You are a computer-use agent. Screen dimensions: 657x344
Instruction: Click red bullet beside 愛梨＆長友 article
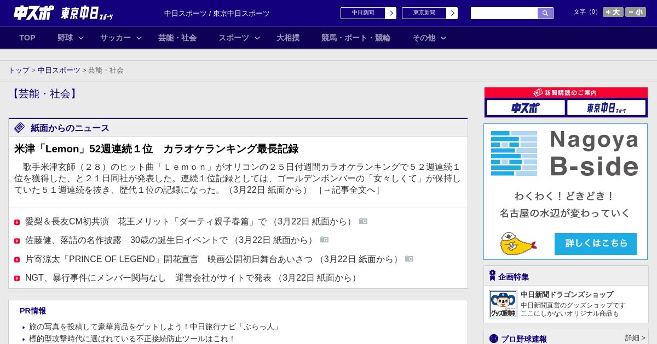pos(17,222)
